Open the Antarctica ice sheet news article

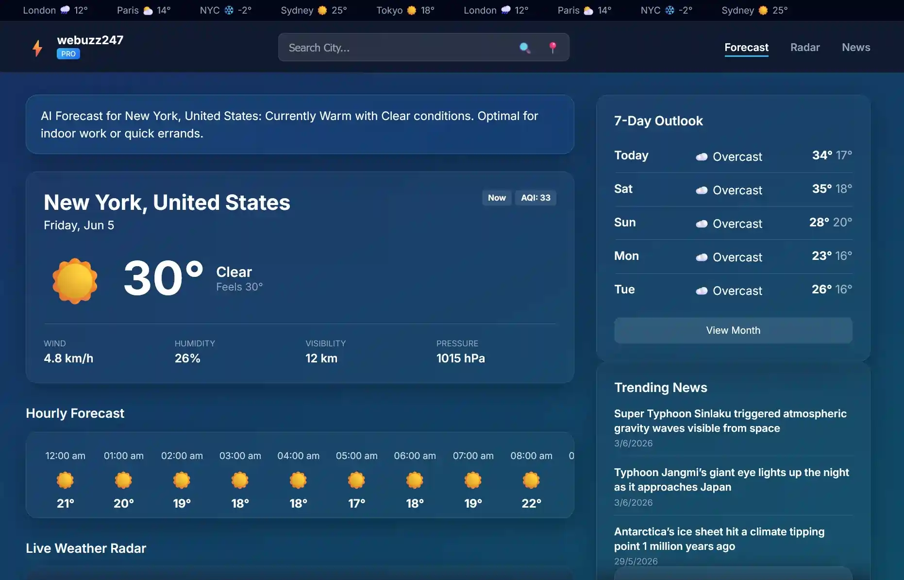point(719,539)
